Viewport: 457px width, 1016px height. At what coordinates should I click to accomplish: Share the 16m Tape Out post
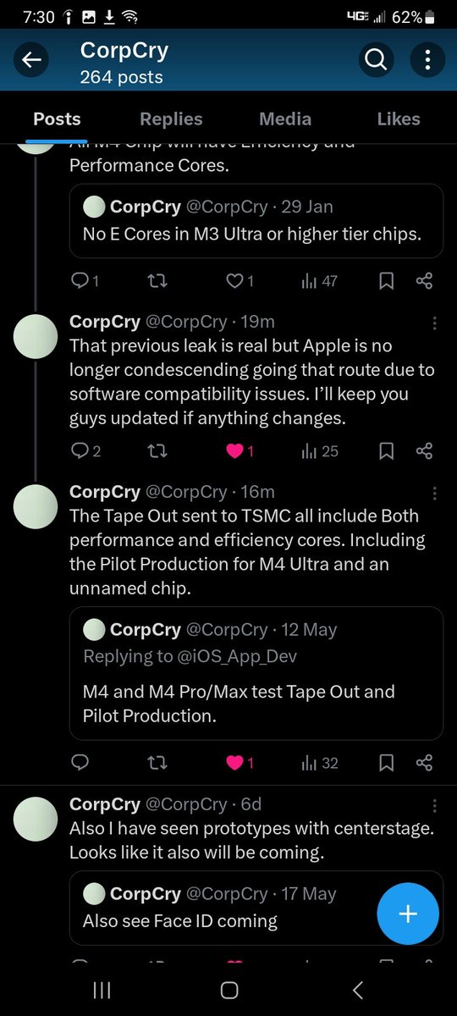pyautogui.click(x=425, y=763)
